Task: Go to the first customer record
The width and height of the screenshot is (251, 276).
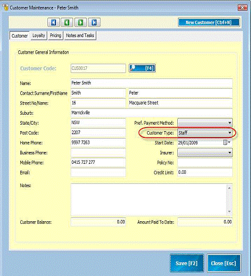Action: tap(54, 22)
